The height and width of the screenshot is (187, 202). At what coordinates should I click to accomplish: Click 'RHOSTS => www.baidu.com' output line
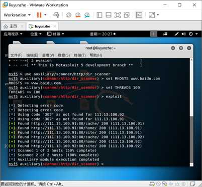35,83
